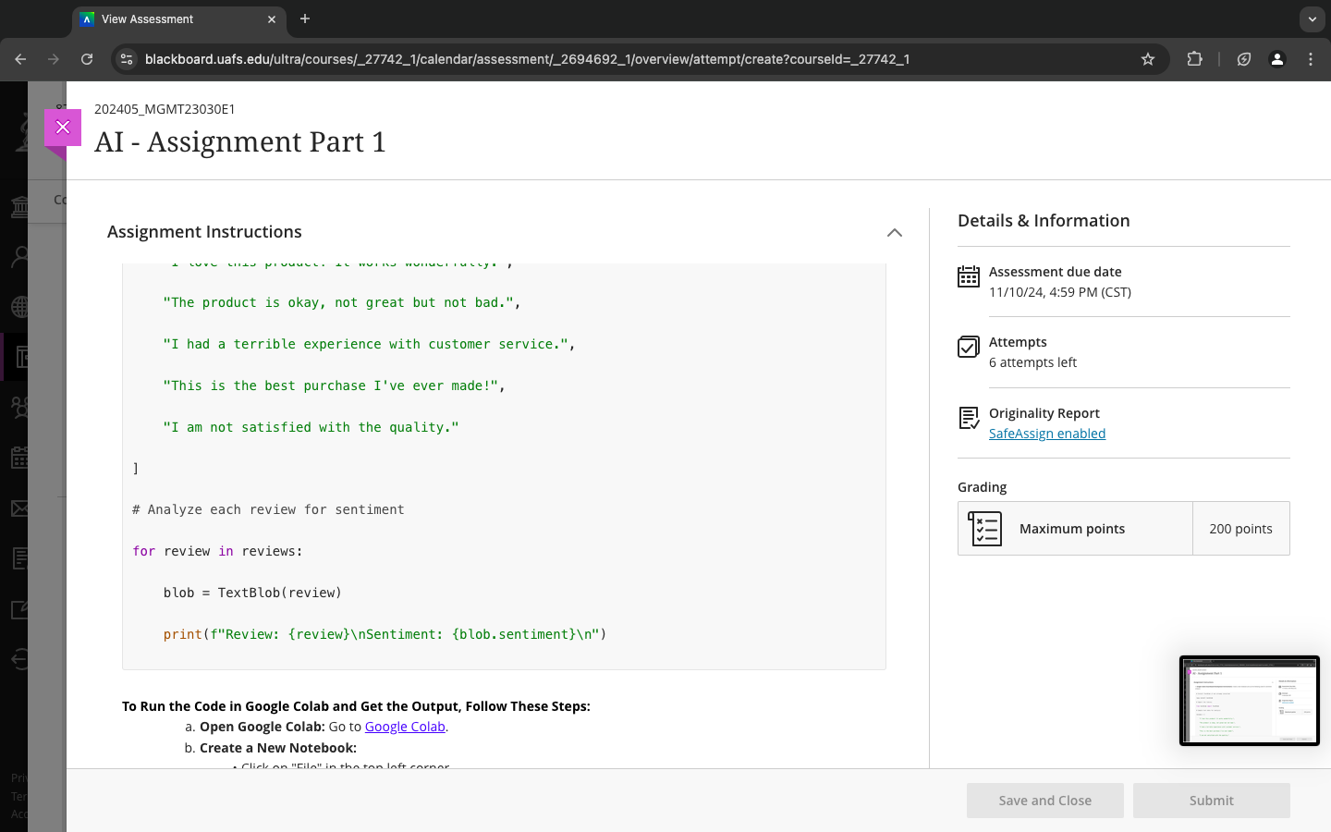Open the Google Colab link
1331x832 pixels.
click(405, 727)
